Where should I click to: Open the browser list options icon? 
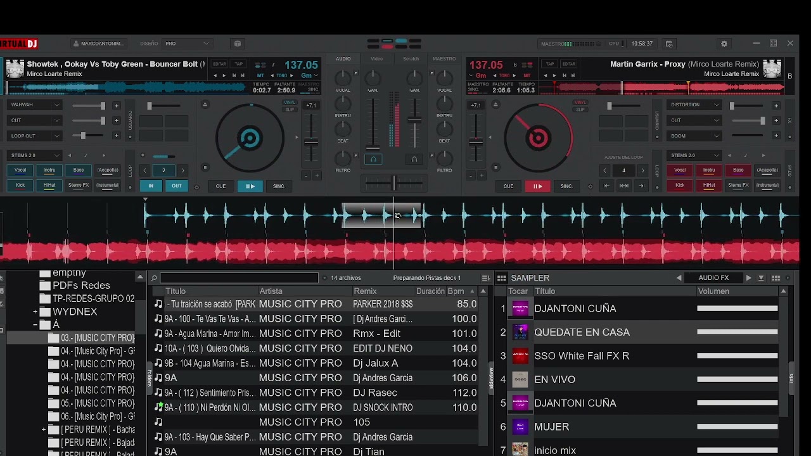(x=486, y=278)
